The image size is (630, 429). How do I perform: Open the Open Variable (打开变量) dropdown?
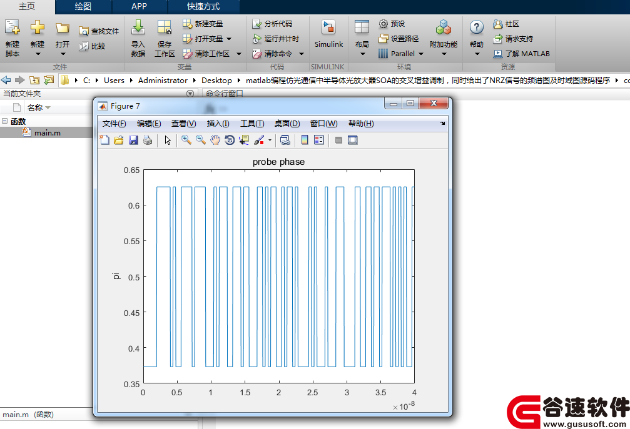pyautogui.click(x=229, y=39)
